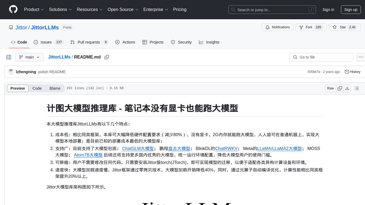365x205 pixels.
Task: Click the Fork count 185
Action: coord(318,27)
